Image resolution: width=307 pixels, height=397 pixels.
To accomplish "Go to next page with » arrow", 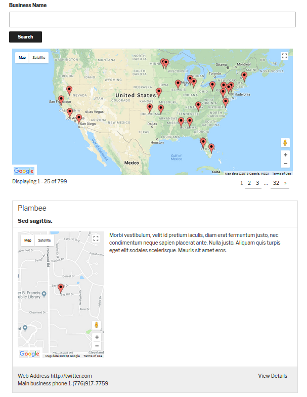I will tap(285, 183).
